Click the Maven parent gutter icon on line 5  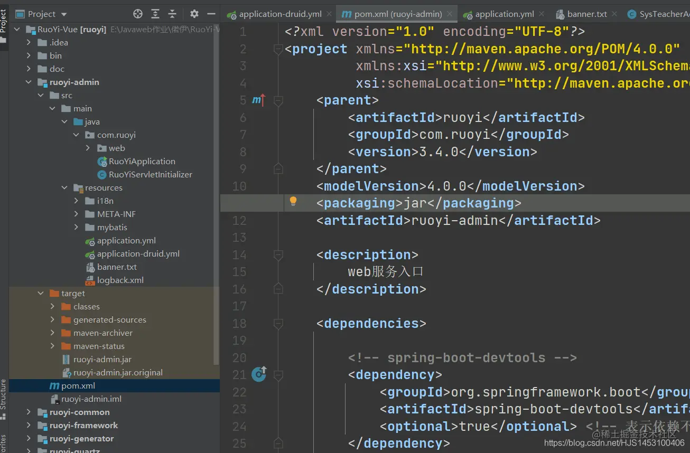pos(258,99)
